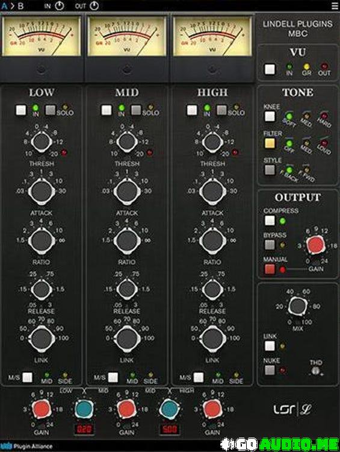The height and width of the screenshot is (452, 340).
Task: Toggle the MID band IN button
Action: point(107,110)
